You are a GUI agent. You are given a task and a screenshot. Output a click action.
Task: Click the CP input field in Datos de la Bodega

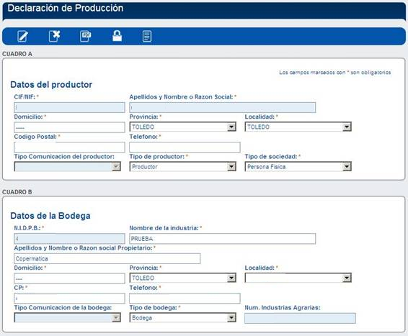(69, 299)
